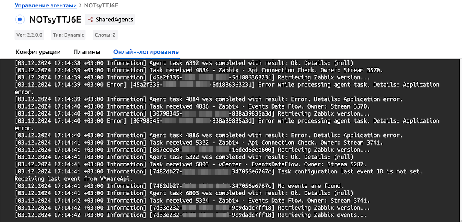Click the Слоты: 2 badge

pos(105,35)
